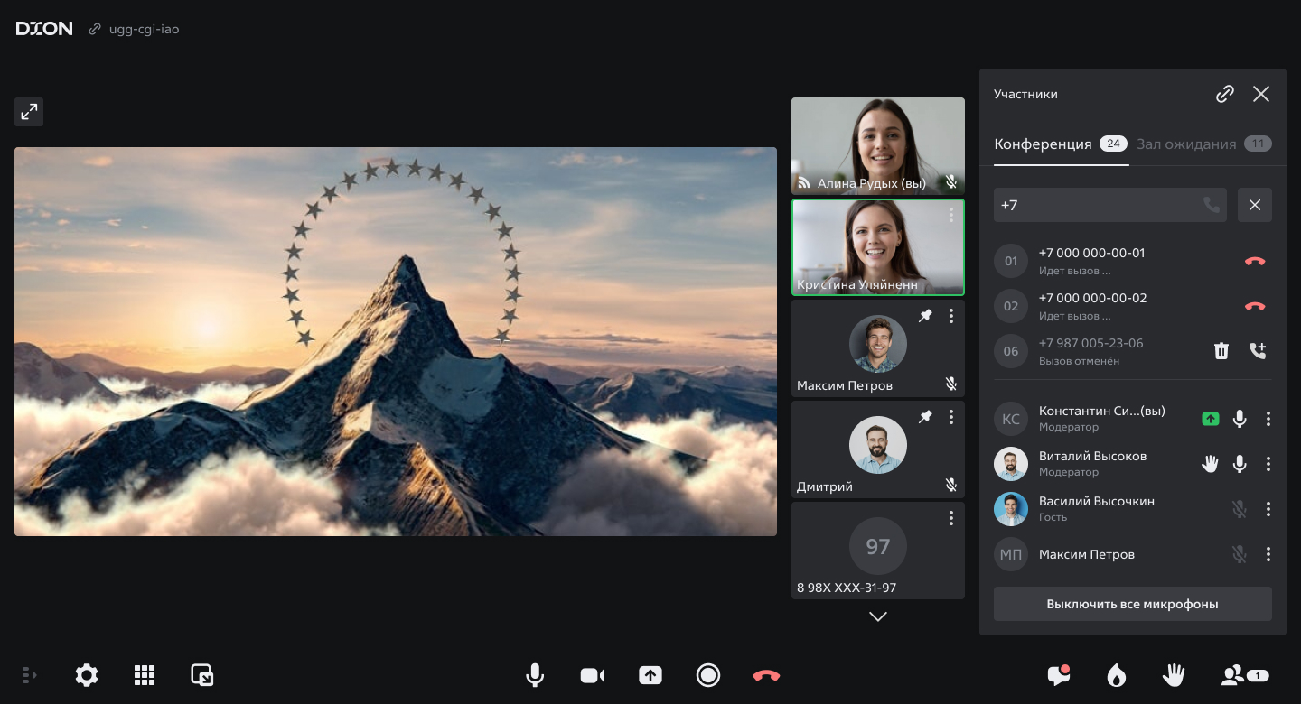Open more options for Константин
The height and width of the screenshot is (704, 1301).
1268,419
